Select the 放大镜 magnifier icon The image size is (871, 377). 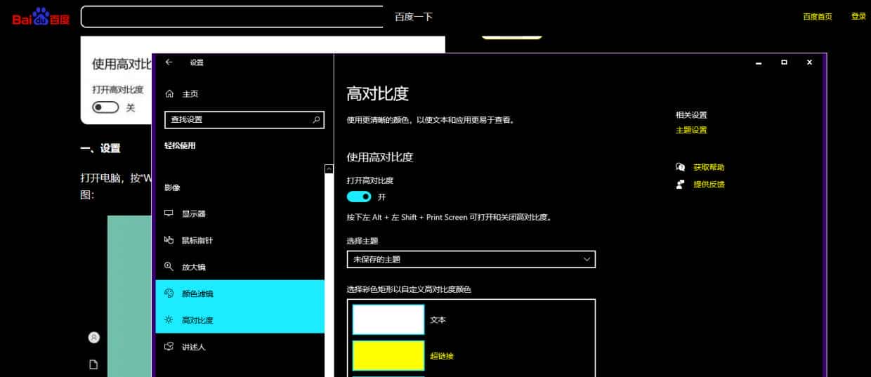coord(169,267)
